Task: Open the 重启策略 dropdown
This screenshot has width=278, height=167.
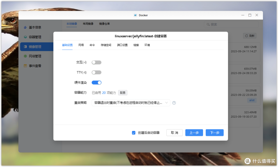Action: coord(131,103)
